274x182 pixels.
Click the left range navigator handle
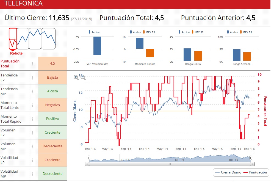click(x=89, y=158)
